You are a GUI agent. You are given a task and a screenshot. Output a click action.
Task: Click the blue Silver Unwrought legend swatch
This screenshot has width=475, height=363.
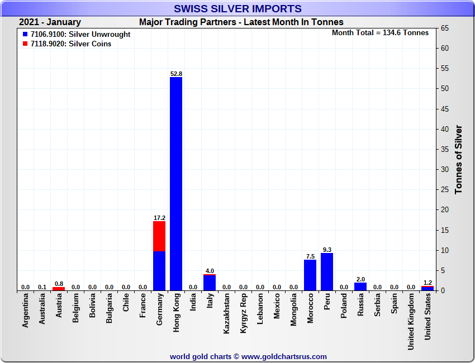(26, 35)
